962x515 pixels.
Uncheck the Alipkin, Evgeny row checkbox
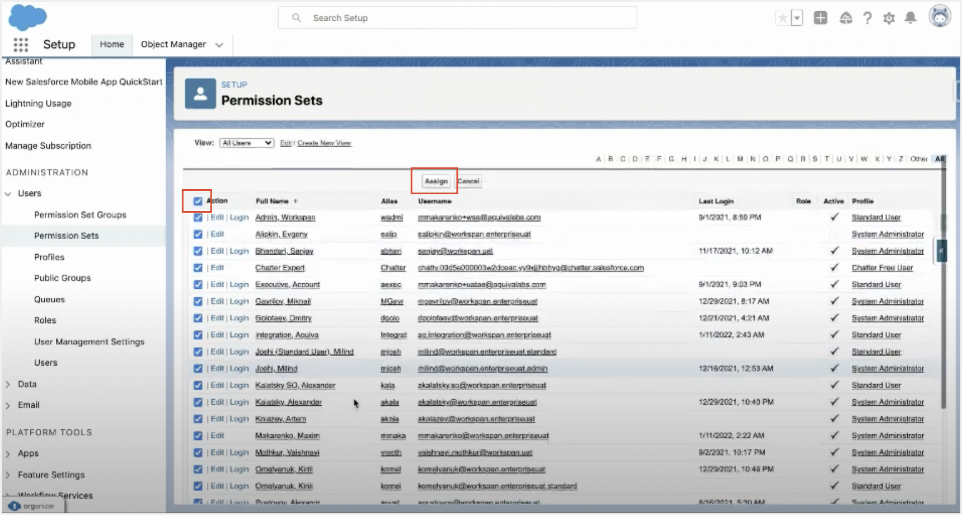[x=198, y=234]
